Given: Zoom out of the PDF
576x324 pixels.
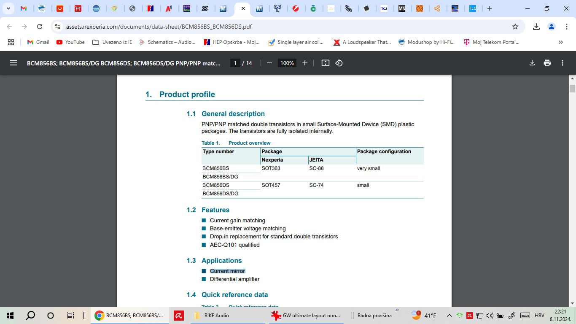Looking at the screenshot, I should [269, 63].
